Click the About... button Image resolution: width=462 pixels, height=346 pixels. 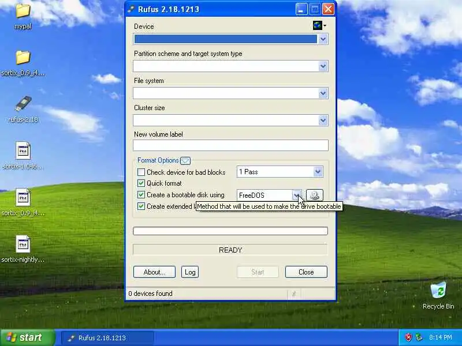(154, 272)
